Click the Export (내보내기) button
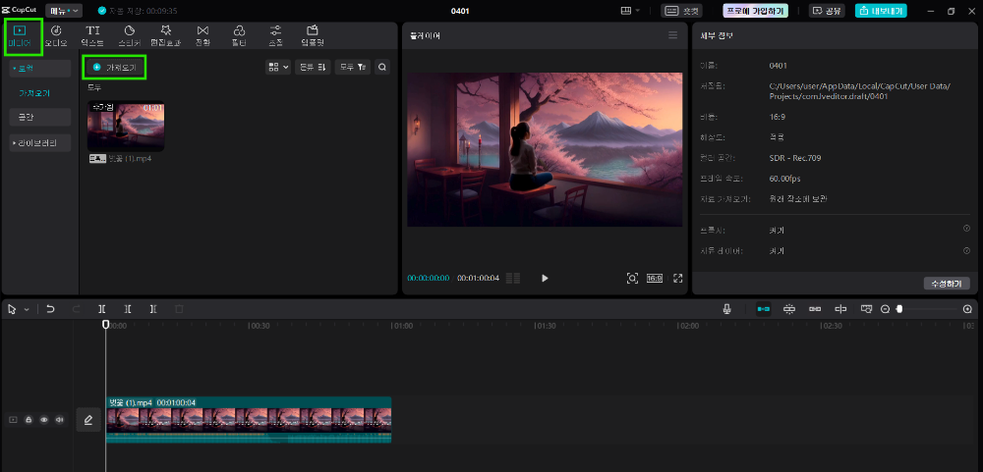Image resolution: width=983 pixels, height=472 pixels. [x=880, y=11]
